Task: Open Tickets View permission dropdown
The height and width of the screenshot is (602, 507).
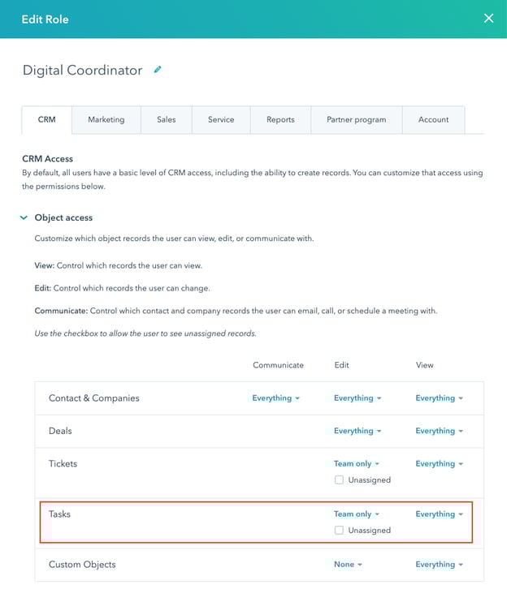Action: coord(439,464)
